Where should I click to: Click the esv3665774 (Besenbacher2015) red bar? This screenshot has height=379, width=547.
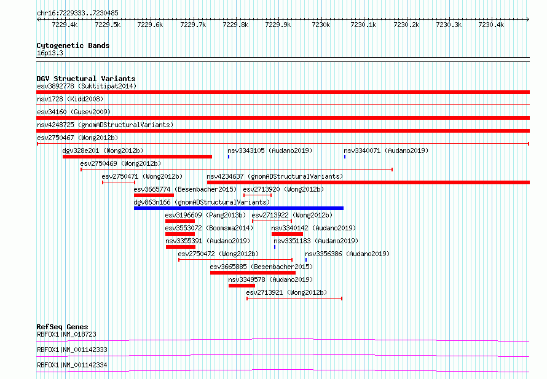(x=154, y=195)
